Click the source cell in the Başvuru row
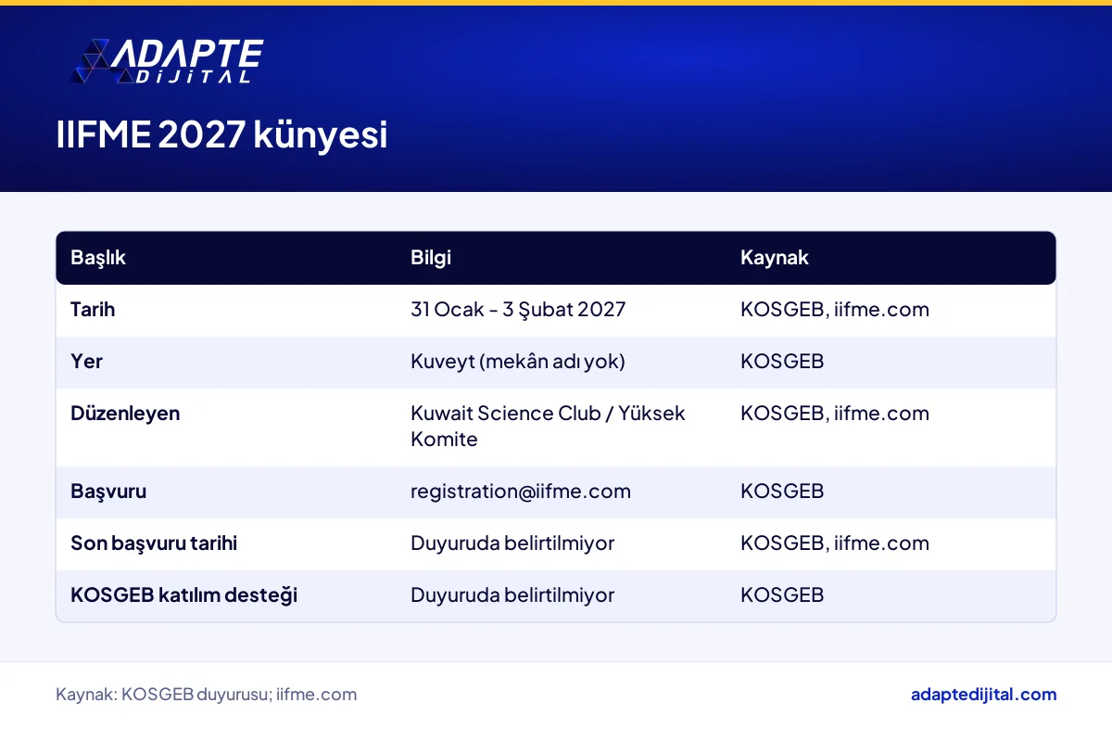This screenshot has width=1112, height=741. pyautogui.click(x=782, y=492)
